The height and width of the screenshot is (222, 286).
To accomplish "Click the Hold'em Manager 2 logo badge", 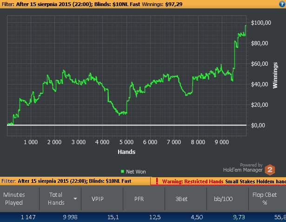I will tap(270, 169).
